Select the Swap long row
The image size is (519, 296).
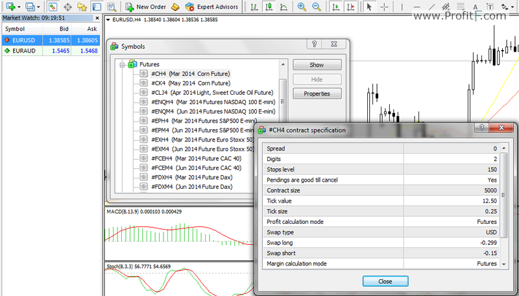(x=381, y=243)
